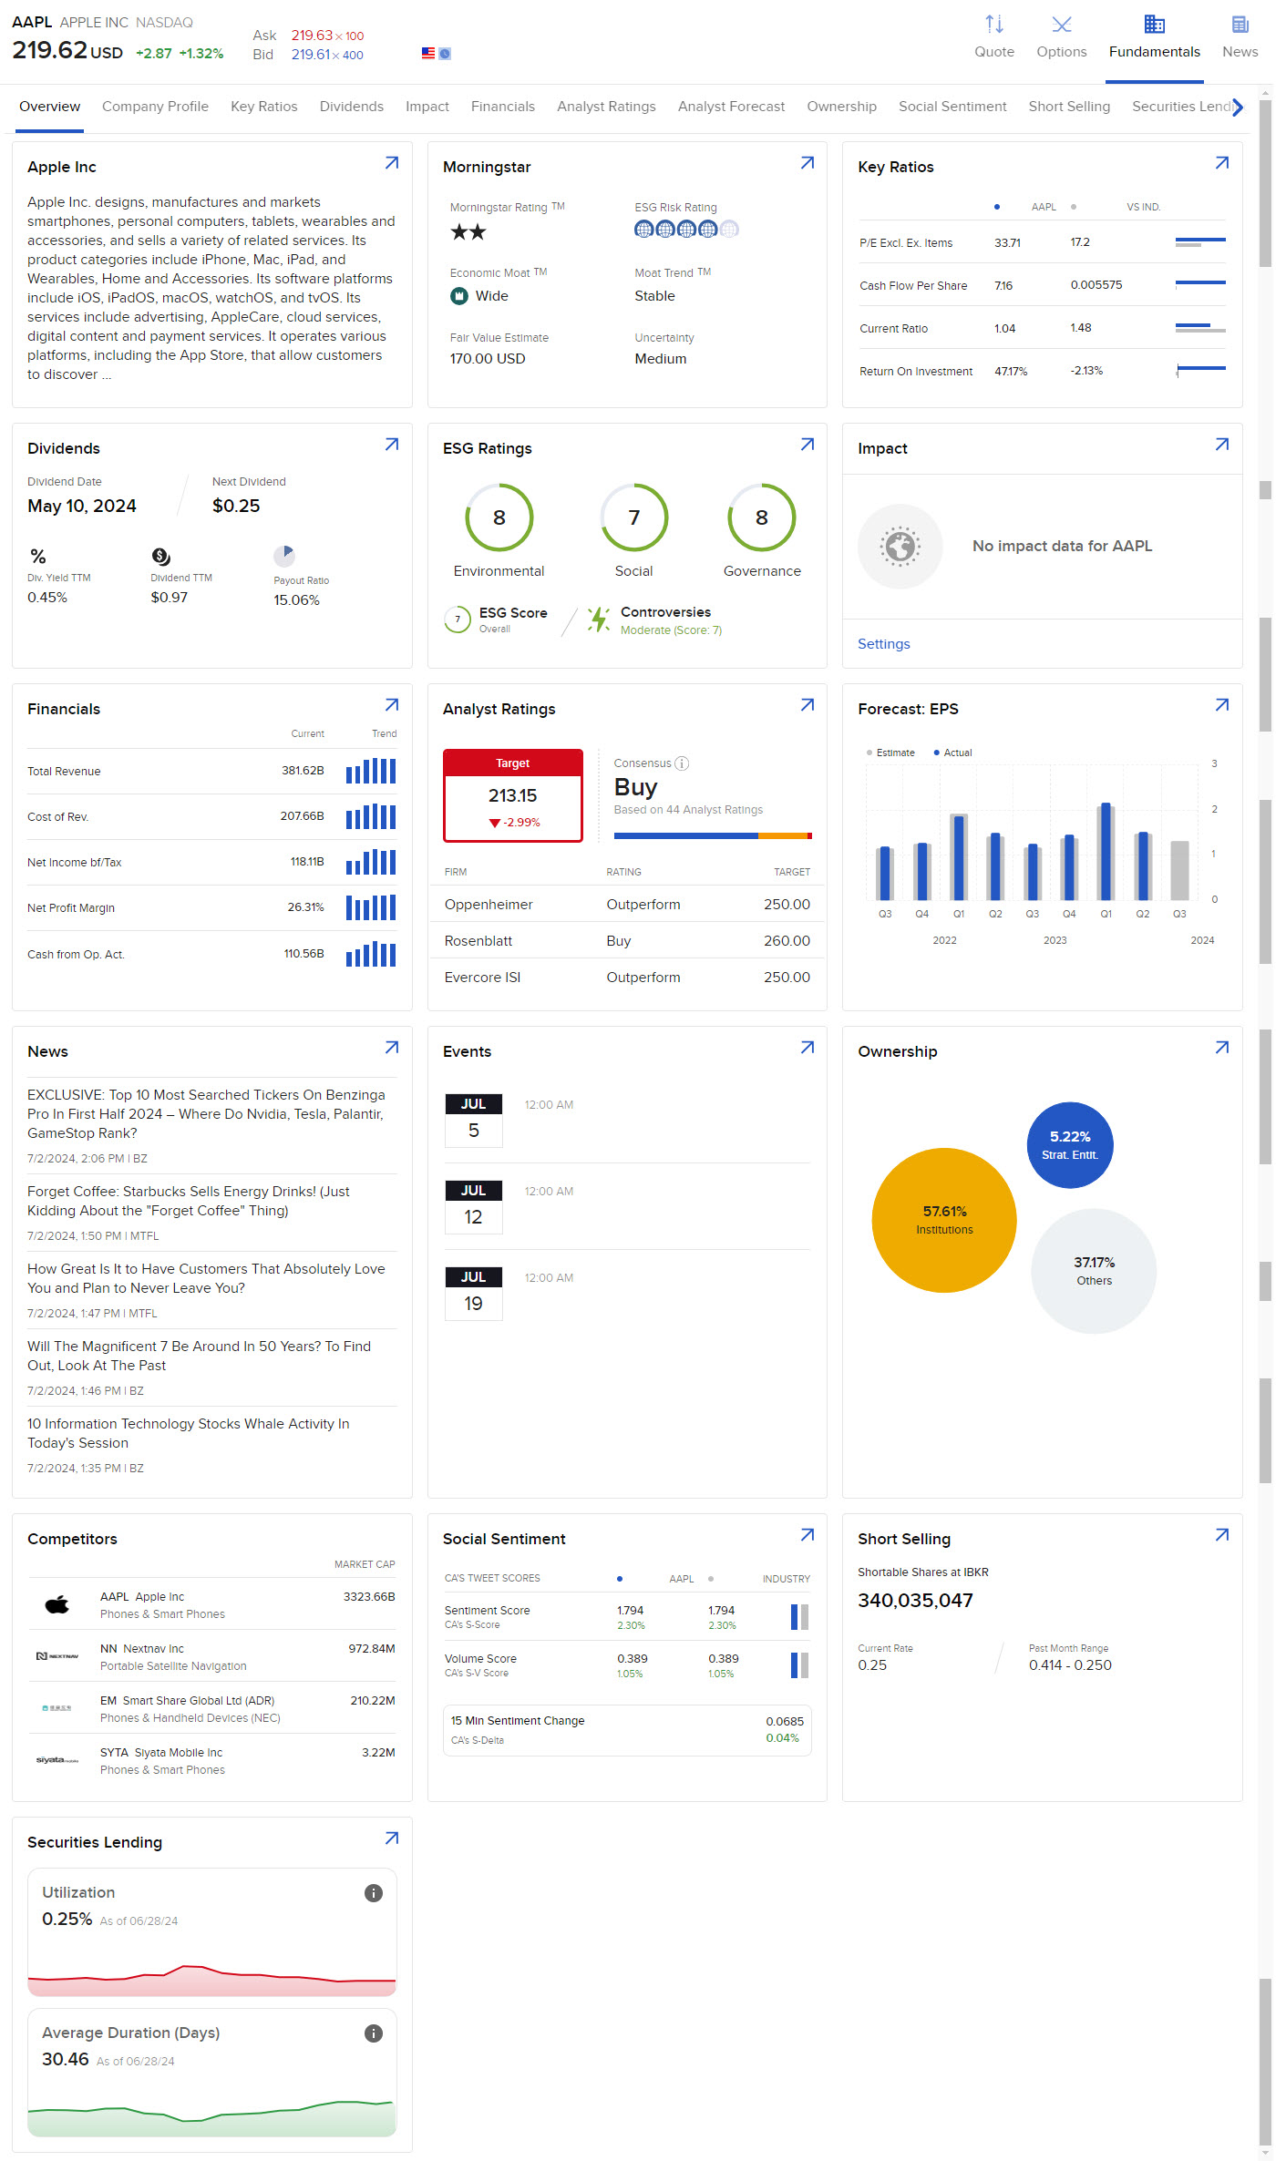Open the Short Selling tab
Screen dimensions: 1286x2161
pos(1069,107)
